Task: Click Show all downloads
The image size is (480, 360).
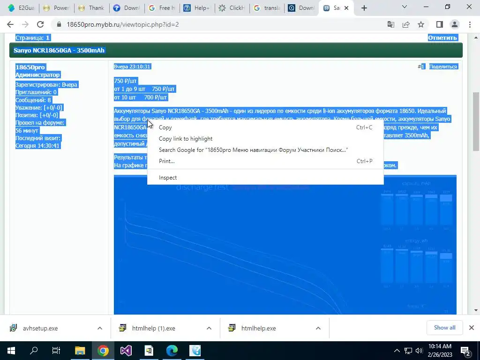Action: (x=444, y=328)
